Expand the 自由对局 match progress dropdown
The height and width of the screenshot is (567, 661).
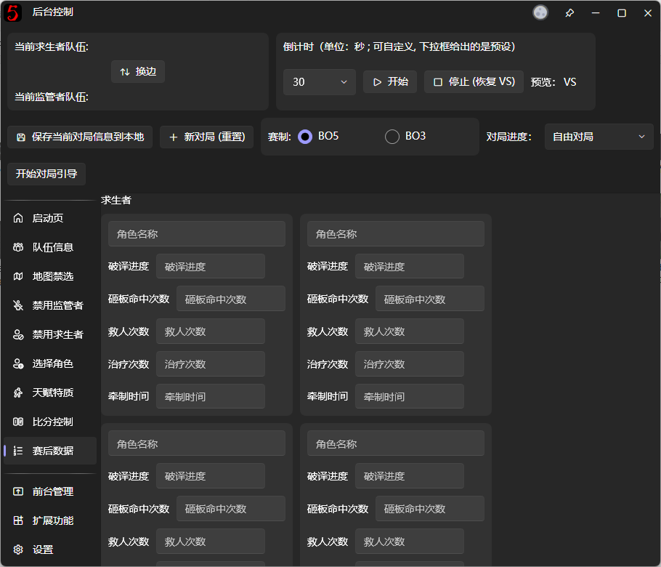[599, 136]
